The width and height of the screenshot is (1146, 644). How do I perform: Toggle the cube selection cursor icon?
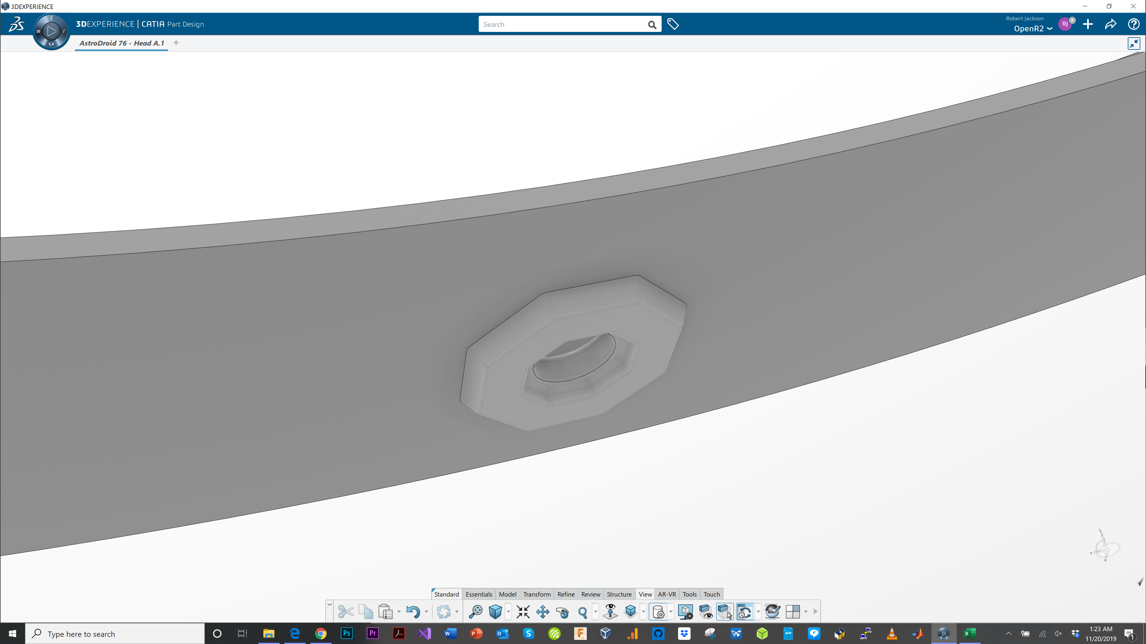pyautogui.click(x=725, y=612)
